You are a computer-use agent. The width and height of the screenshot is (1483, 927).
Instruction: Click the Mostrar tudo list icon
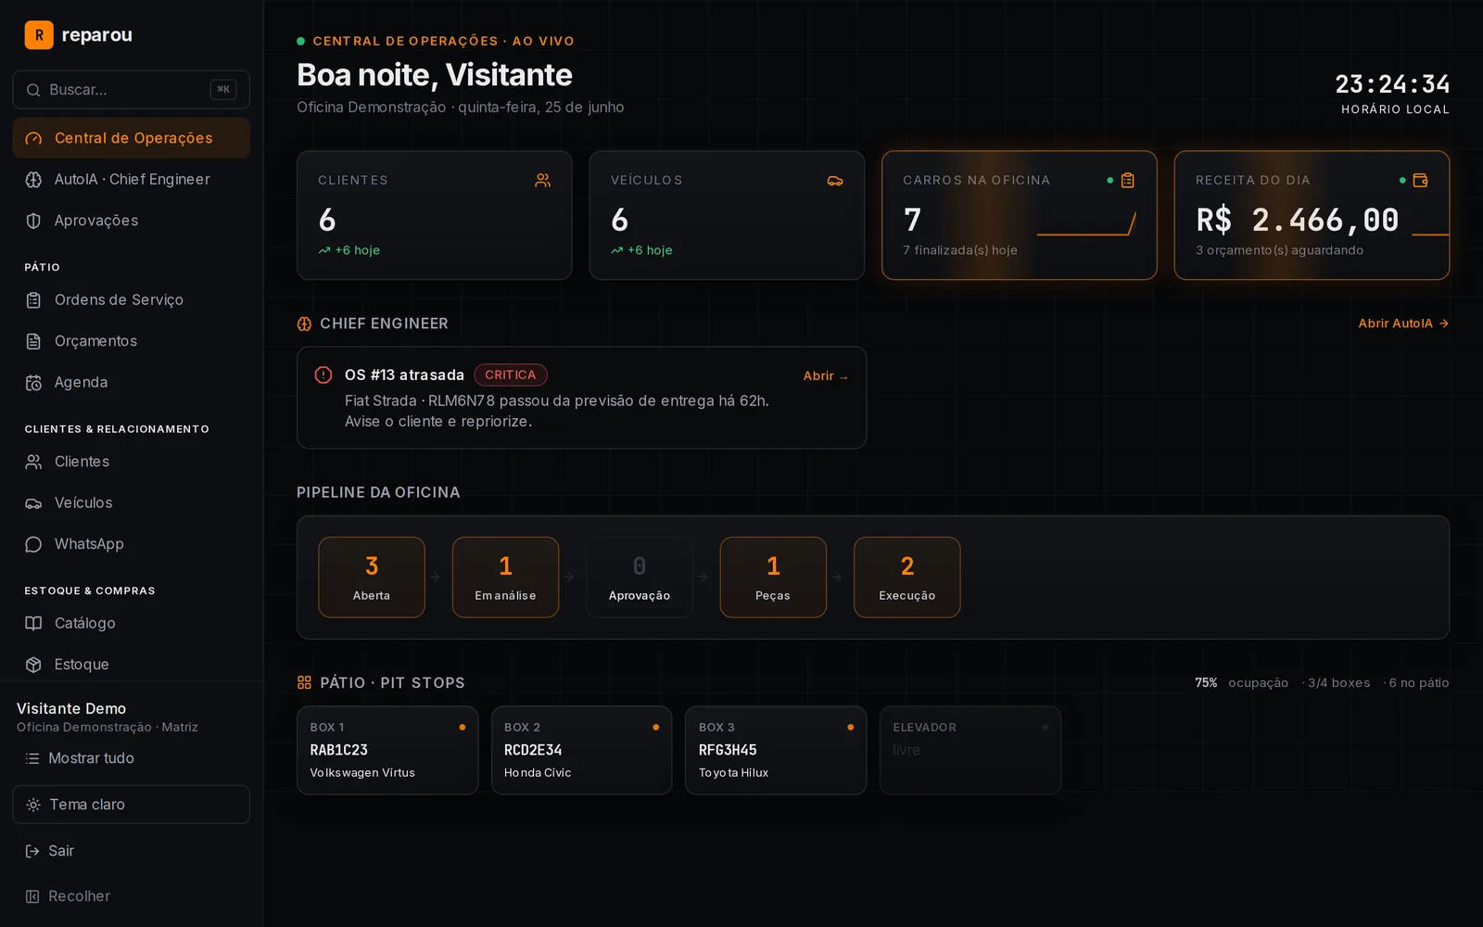(32, 758)
